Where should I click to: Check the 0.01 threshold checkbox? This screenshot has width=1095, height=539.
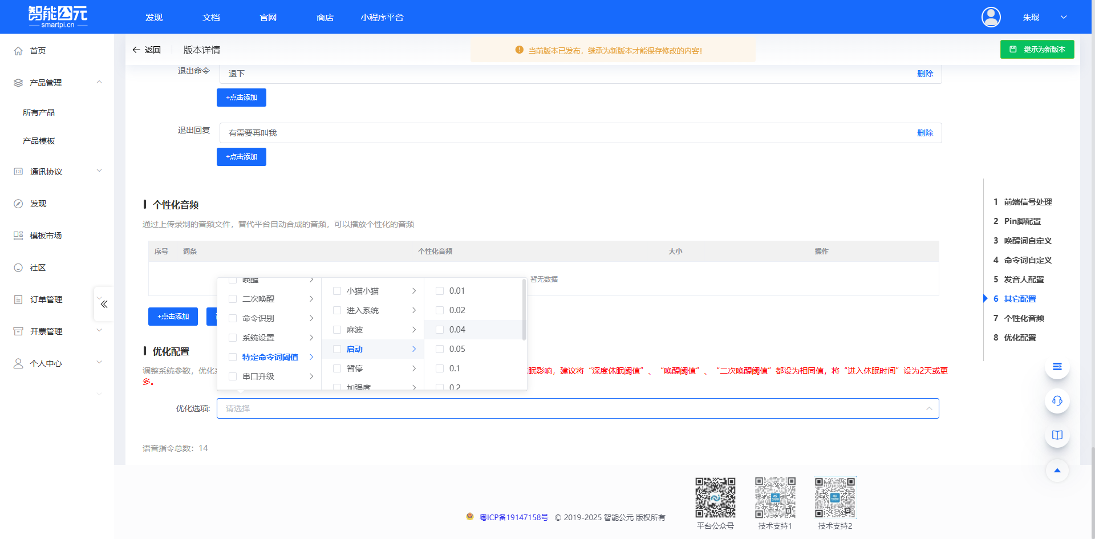pyautogui.click(x=439, y=291)
